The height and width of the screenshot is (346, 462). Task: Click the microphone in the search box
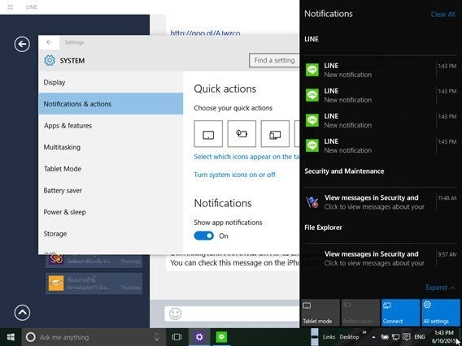coord(156,337)
